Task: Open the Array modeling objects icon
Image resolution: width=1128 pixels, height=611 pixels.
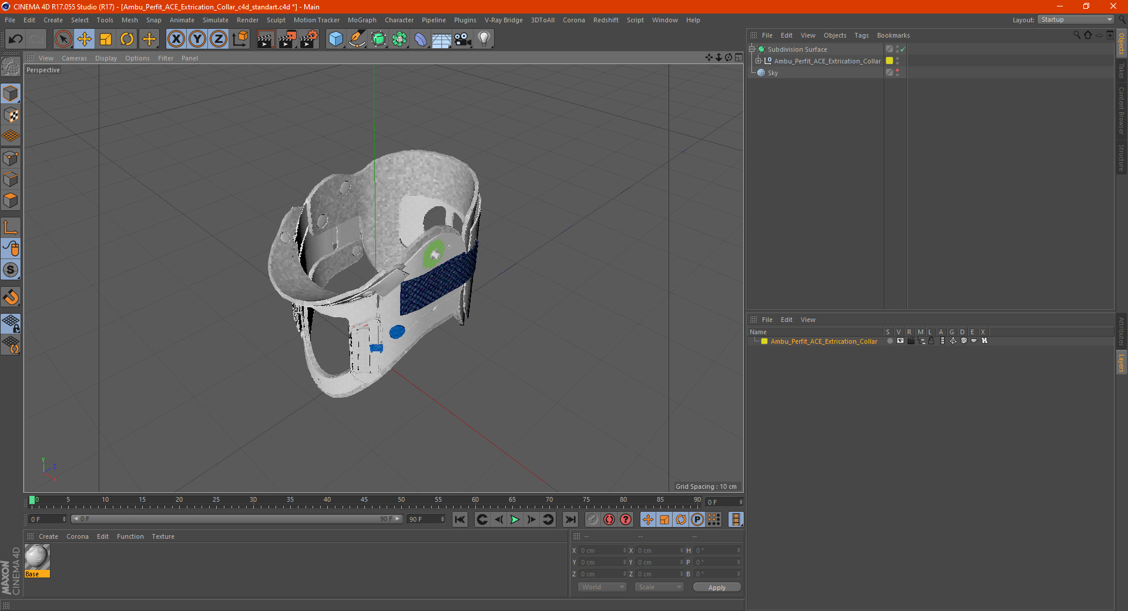Action: pyautogui.click(x=399, y=39)
